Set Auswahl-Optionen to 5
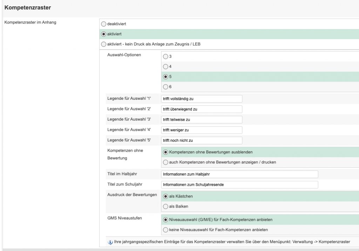Screen dimensions: 359x251 [165, 77]
